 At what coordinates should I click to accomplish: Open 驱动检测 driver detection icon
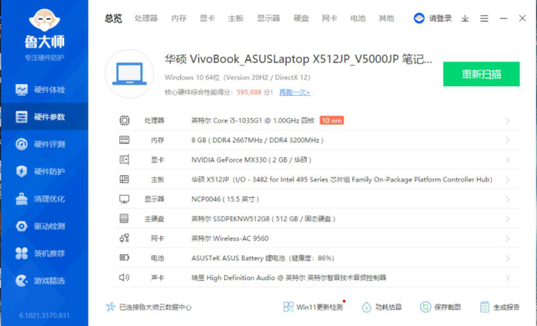[21, 226]
